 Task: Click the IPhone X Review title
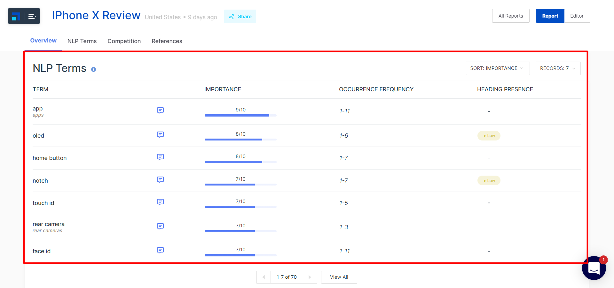click(x=96, y=15)
